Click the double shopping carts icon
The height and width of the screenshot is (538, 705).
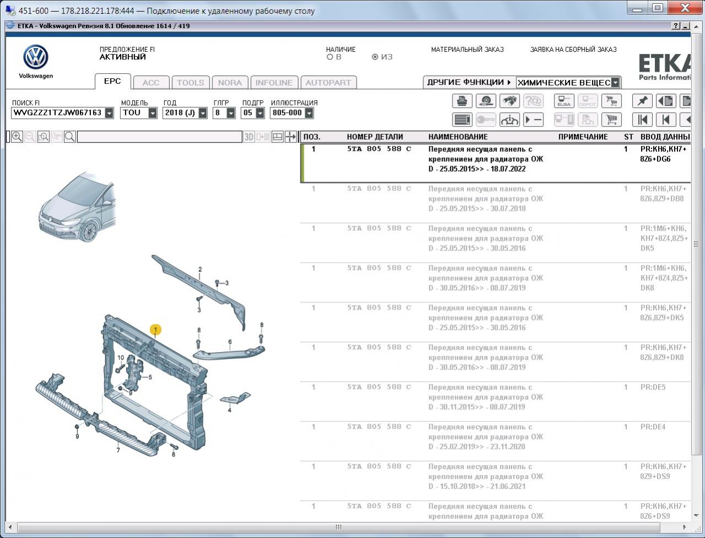click(x=611, y=101)
